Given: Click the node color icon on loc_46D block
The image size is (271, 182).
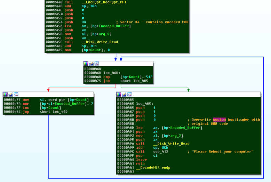Looking at the screenshot, I should (86, 64).
